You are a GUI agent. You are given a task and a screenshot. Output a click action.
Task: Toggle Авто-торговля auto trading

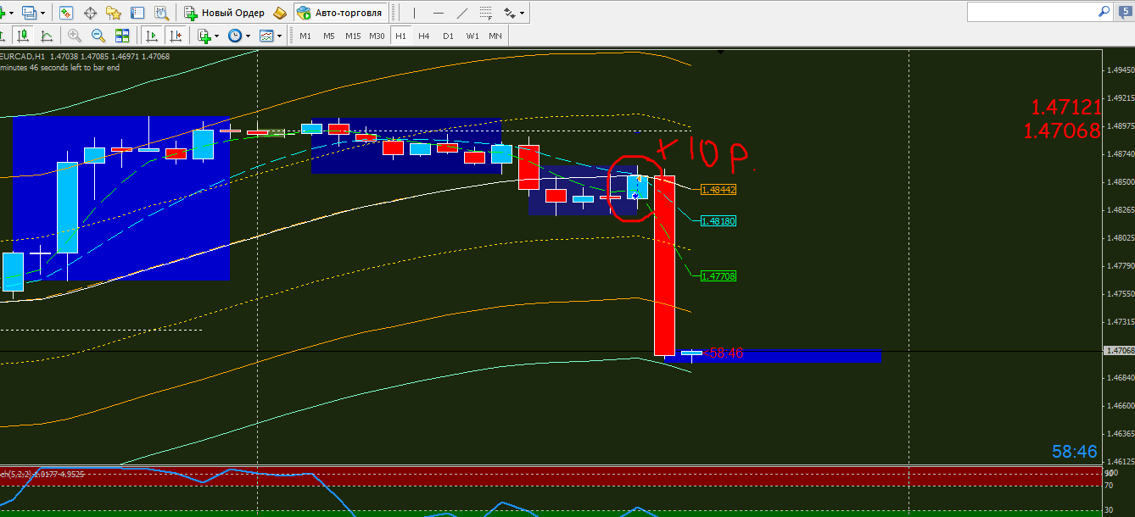tap(342, 13)
